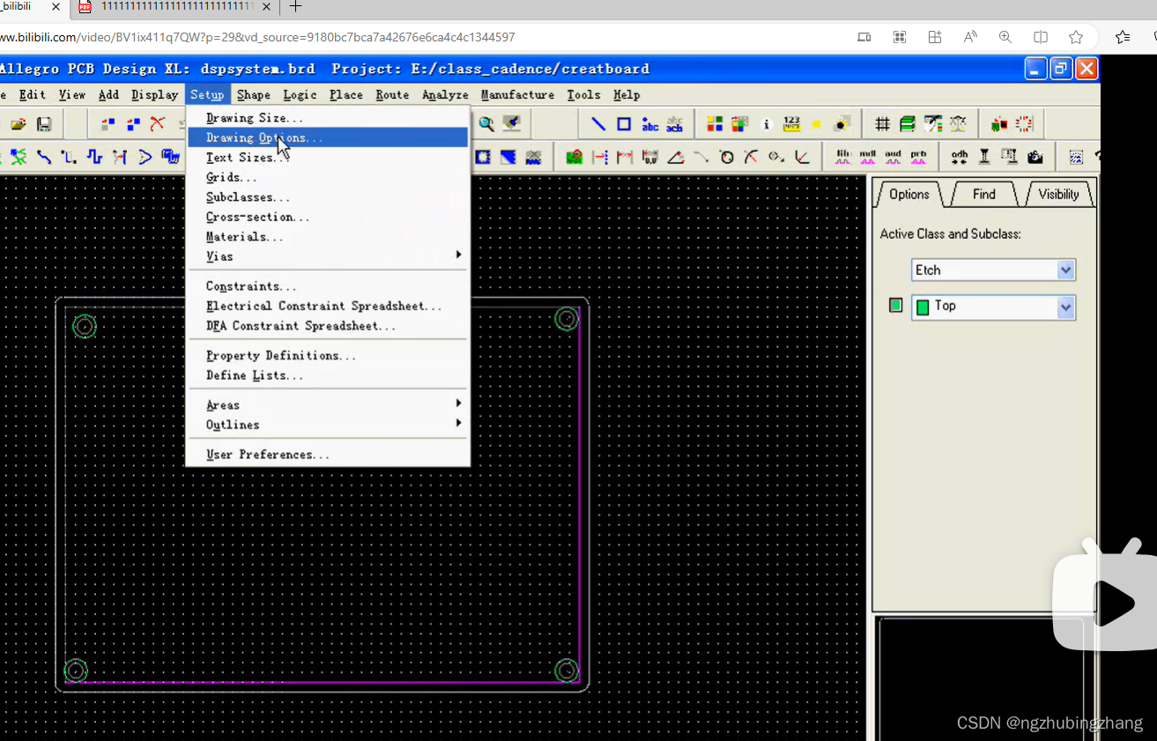Switch to the Find tab
1157x741 pixels.
(984, 195)
